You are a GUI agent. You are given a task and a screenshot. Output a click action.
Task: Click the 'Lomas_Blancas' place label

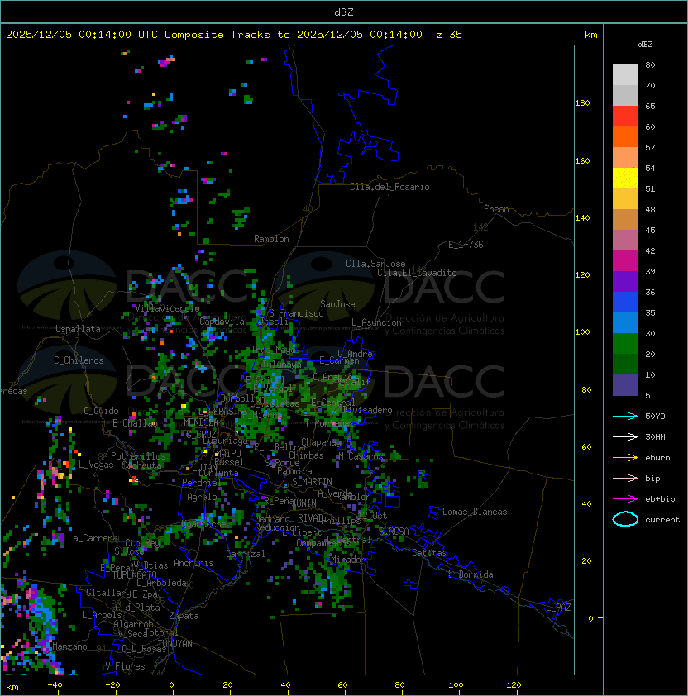(x=475, y=512)
